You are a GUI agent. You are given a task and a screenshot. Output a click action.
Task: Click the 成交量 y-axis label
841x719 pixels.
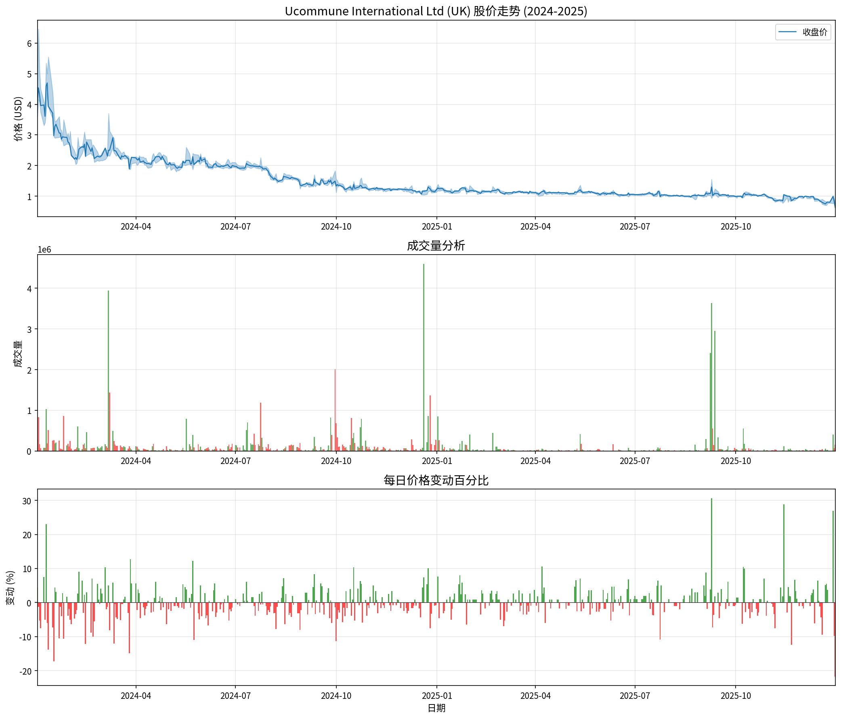click(18, 353)
